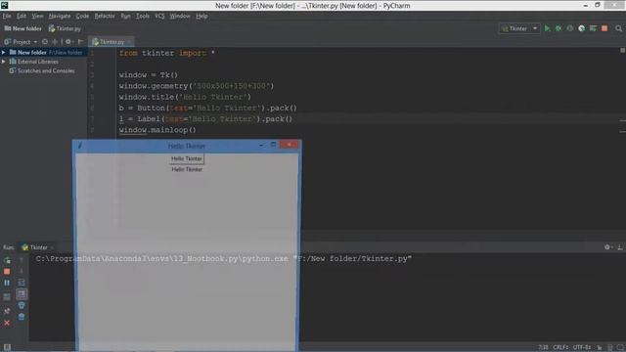Open the Tkinter run configuration dropdown
This screenshot has height=352, width=626.
519,28
